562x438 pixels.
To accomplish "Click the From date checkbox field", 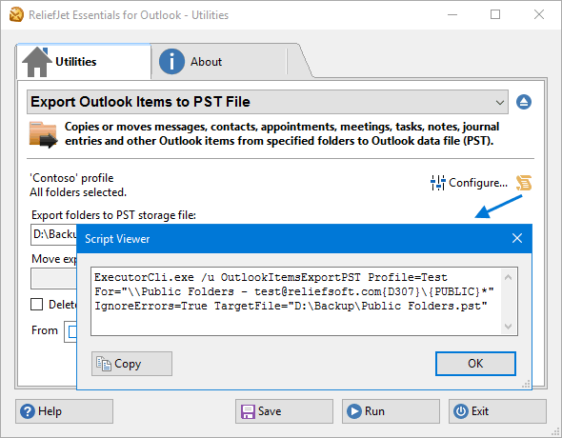I will (x=70, y=331).
